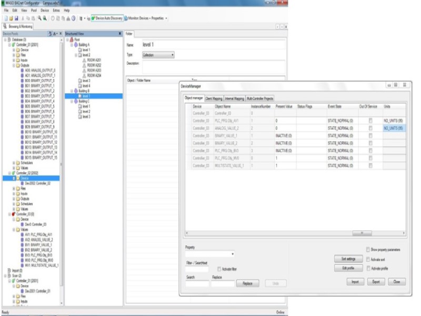Image resolution: width=421 pixels, height=316 pixels.
Task: Click the New file toolbar icon
Action: 6,18
